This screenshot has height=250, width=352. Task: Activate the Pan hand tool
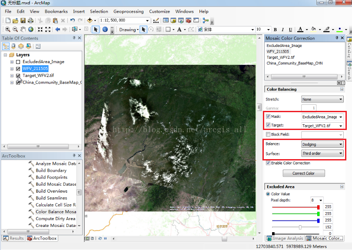(23, 30)
